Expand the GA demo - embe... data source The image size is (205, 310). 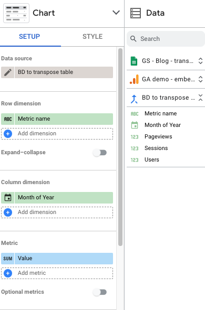point(200,79)
